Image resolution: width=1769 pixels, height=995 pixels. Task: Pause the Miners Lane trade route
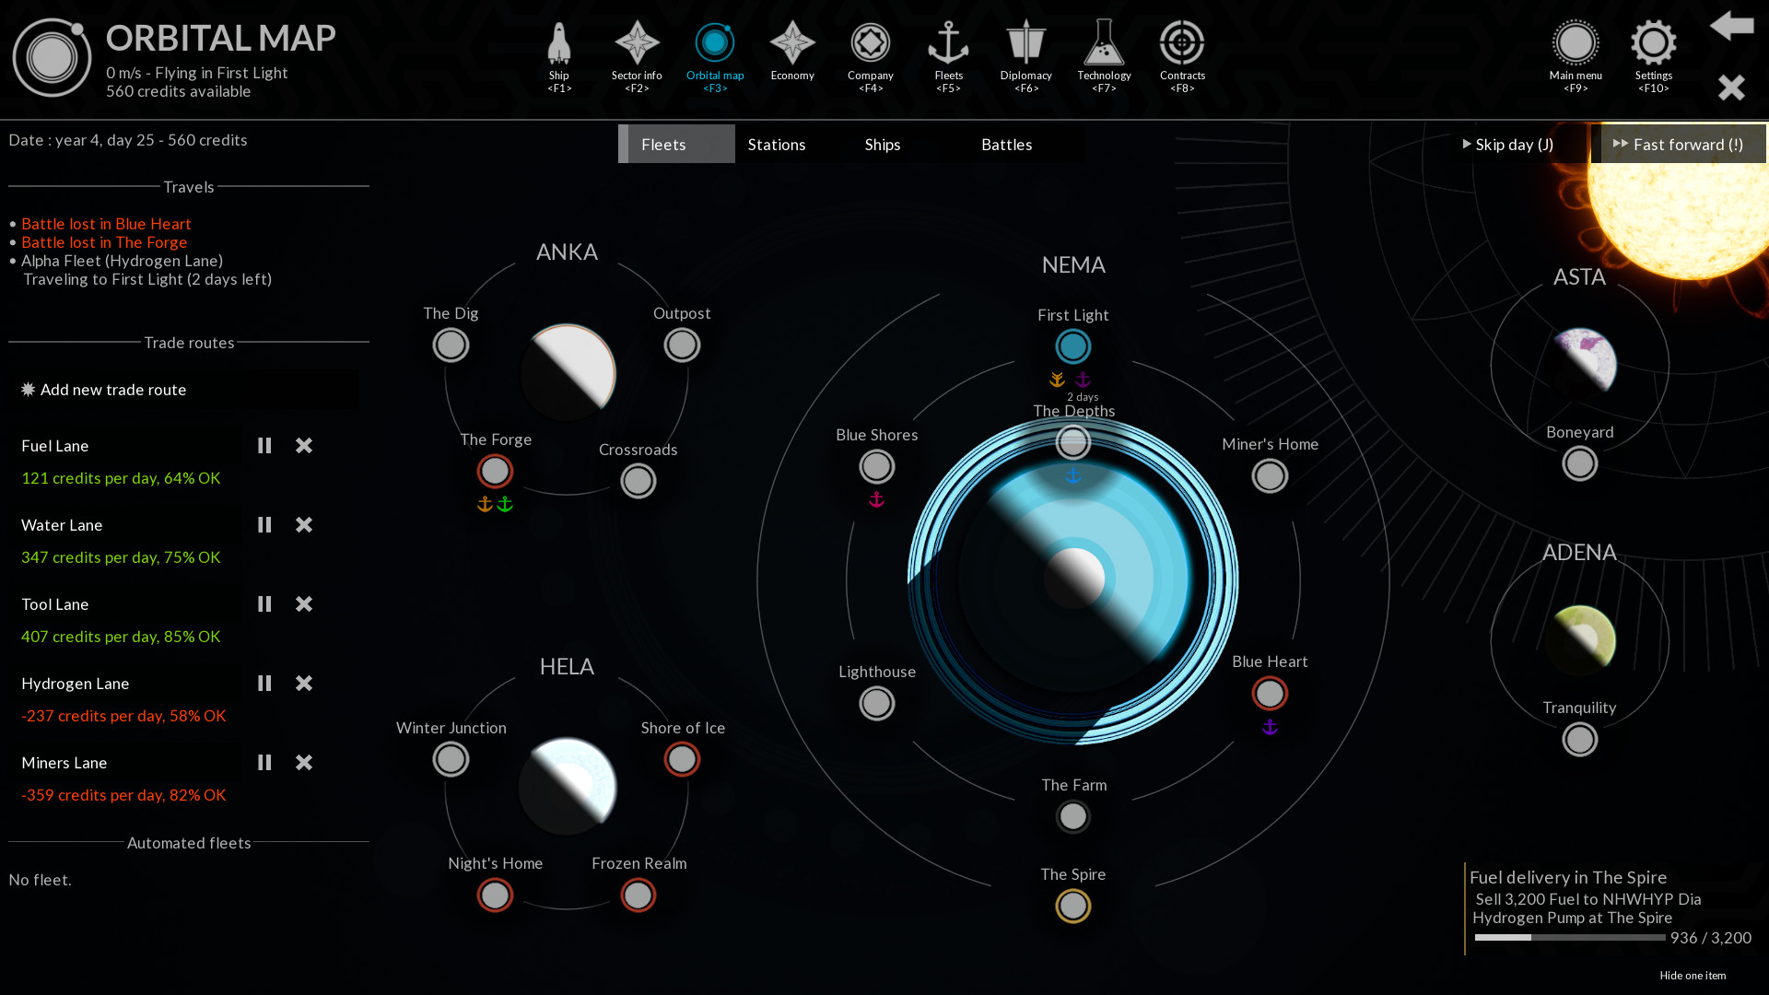point(264,763)
